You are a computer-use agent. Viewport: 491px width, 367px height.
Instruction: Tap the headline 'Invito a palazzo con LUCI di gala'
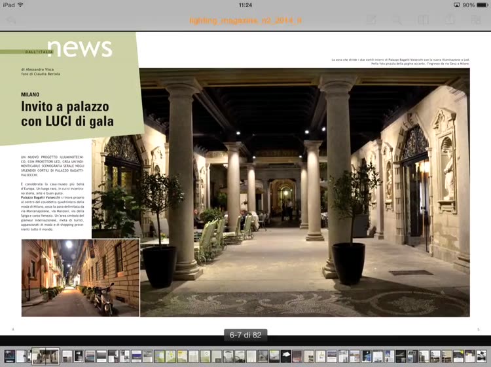[67, 113]
